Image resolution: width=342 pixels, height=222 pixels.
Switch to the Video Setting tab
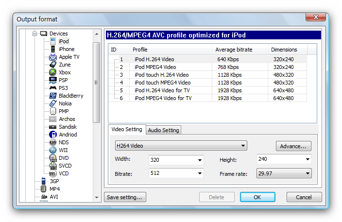(127, 129)
